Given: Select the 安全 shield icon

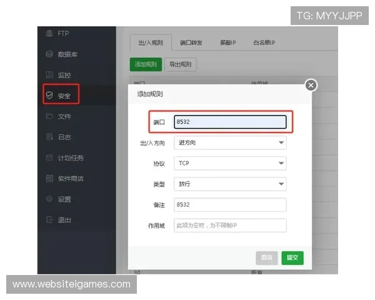Looking at the screenshot, I should point(49,96).
